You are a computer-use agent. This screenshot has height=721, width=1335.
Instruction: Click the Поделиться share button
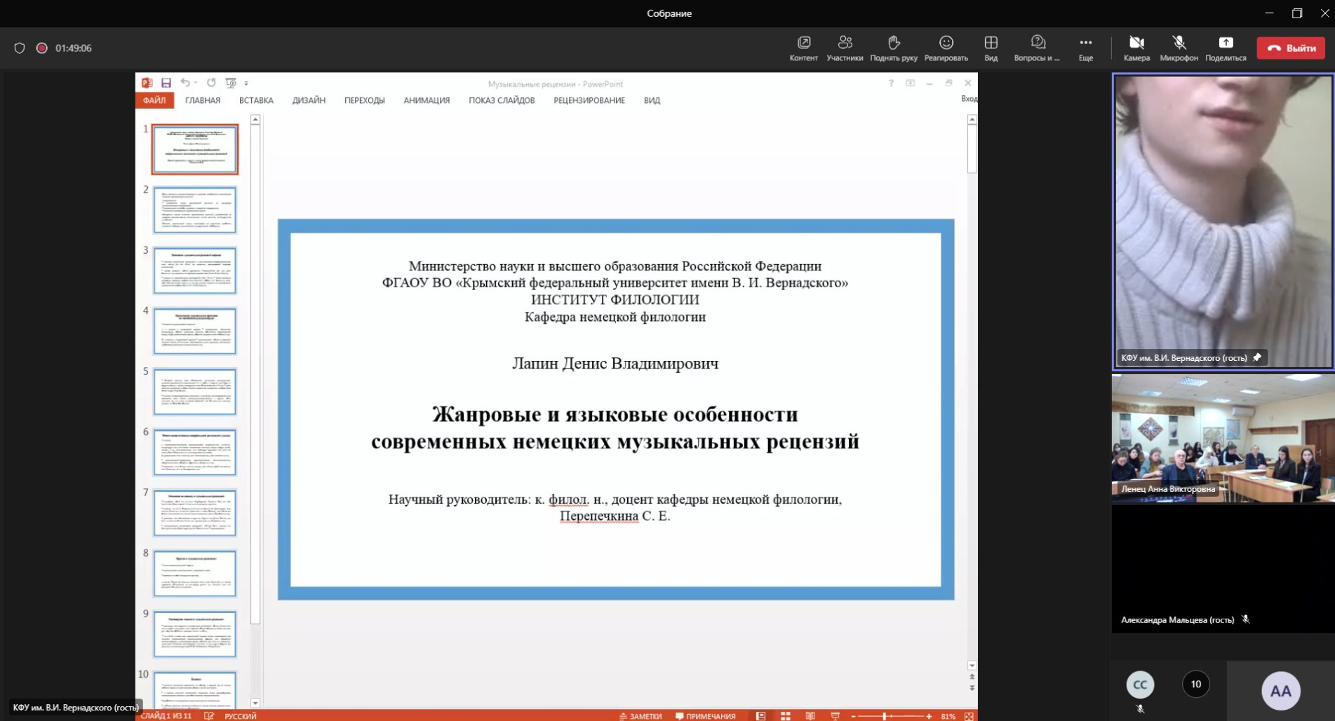pyautogui.click(x=1226, y=48)
